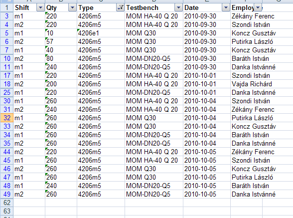293x218 pixels.
Task: Select the cell with date 2010-10-01 in row 17
Action: 207,75
